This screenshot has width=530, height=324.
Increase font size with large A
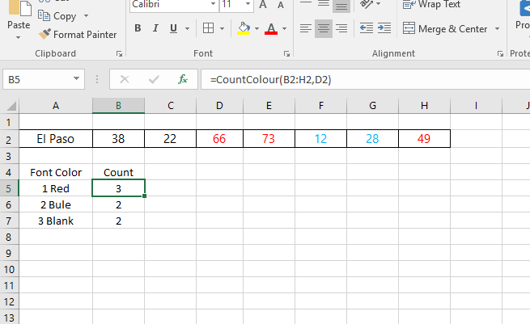tap(263, 5)
